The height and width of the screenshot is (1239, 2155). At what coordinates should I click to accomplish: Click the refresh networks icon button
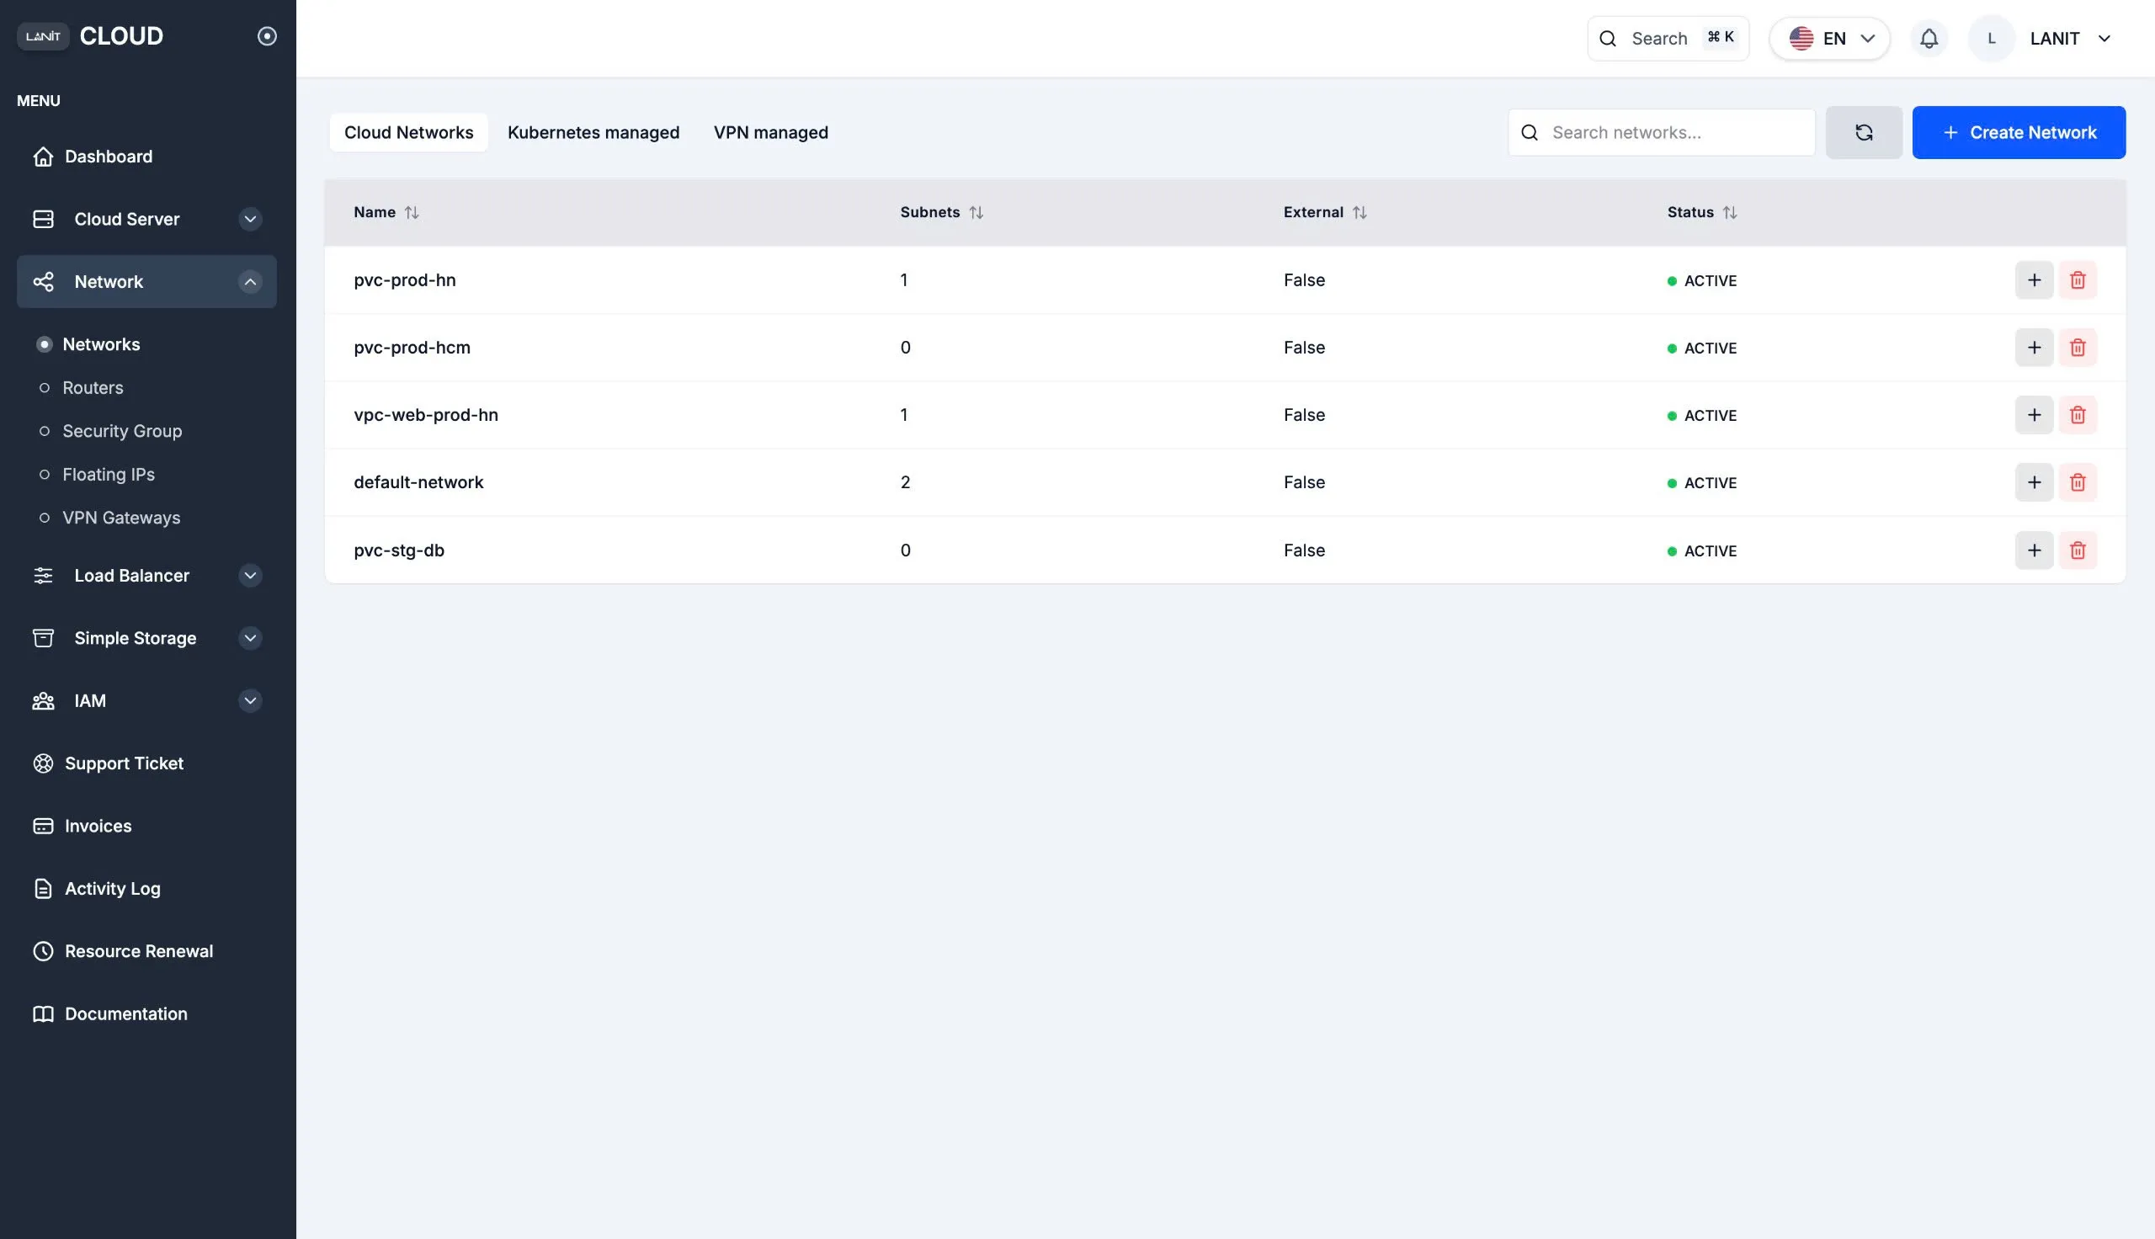(1863, 132)
